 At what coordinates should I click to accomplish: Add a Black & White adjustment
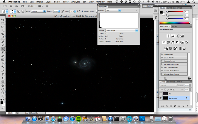point(177,42)
